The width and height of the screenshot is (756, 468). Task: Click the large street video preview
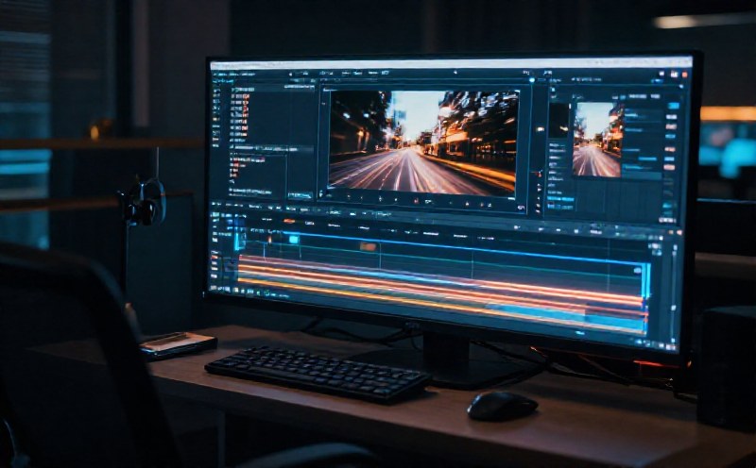422,142
